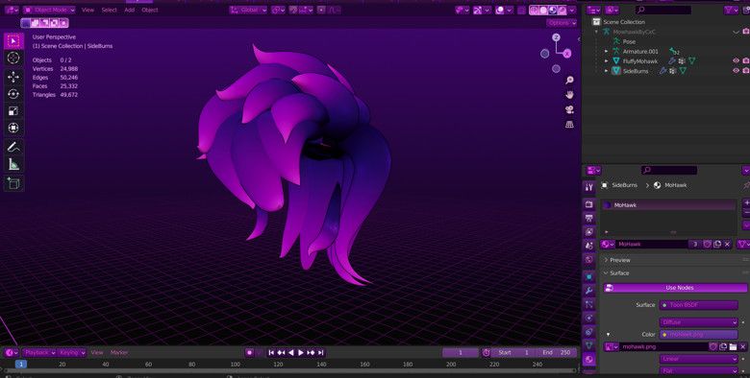The width and height of the screenshot is (750, 378).
Task: Toggle fake user shield for mohawk.png
Action: pos(713,347)
